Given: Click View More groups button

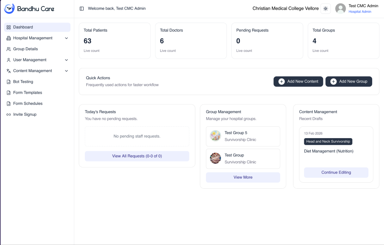Looking at the screenshot, I should click(x=243, y=177).
